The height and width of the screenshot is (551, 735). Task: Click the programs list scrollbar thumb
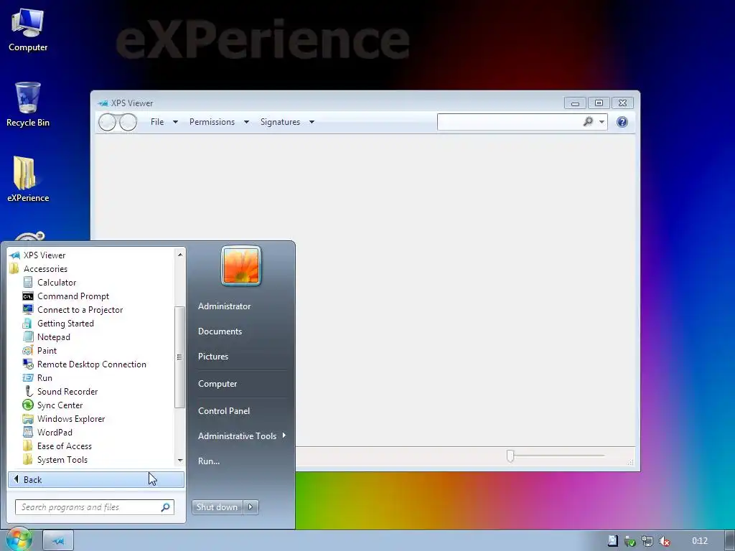179,357
